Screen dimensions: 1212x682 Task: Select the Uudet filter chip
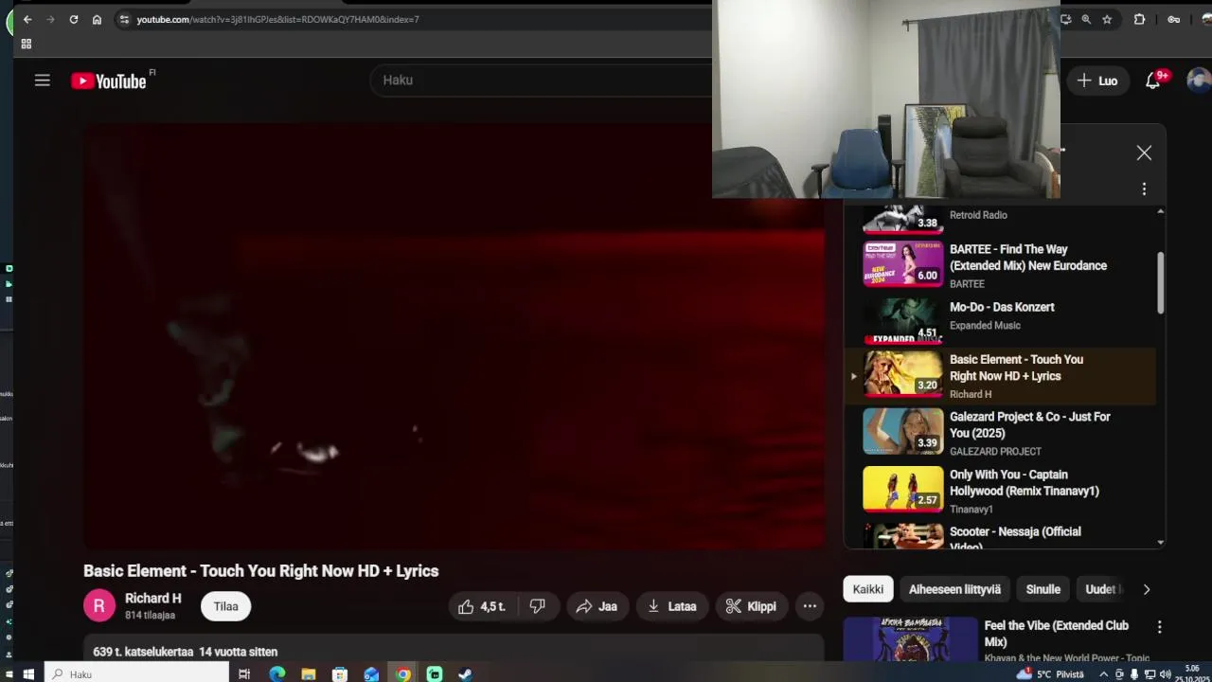click(x=1102, y=589)
